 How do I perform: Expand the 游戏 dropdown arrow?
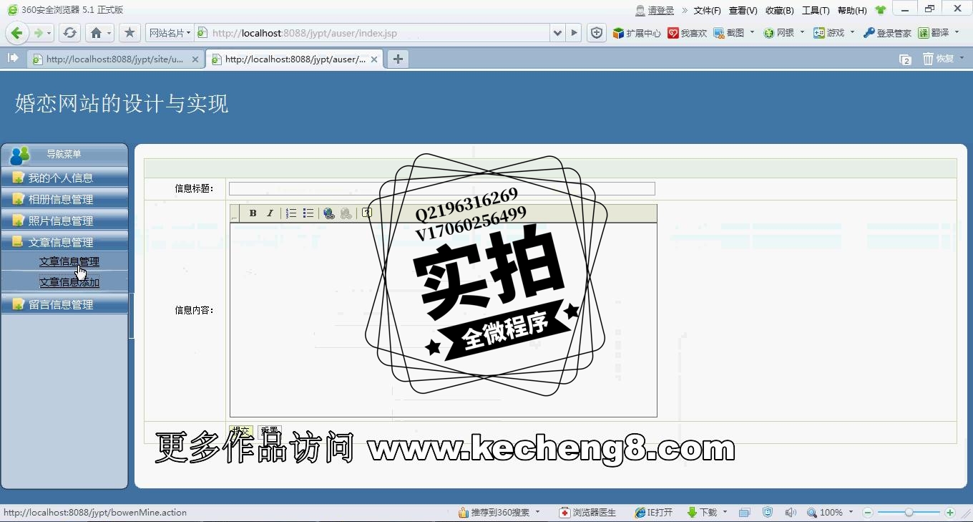pyautogui.click(x=852, y=32)
